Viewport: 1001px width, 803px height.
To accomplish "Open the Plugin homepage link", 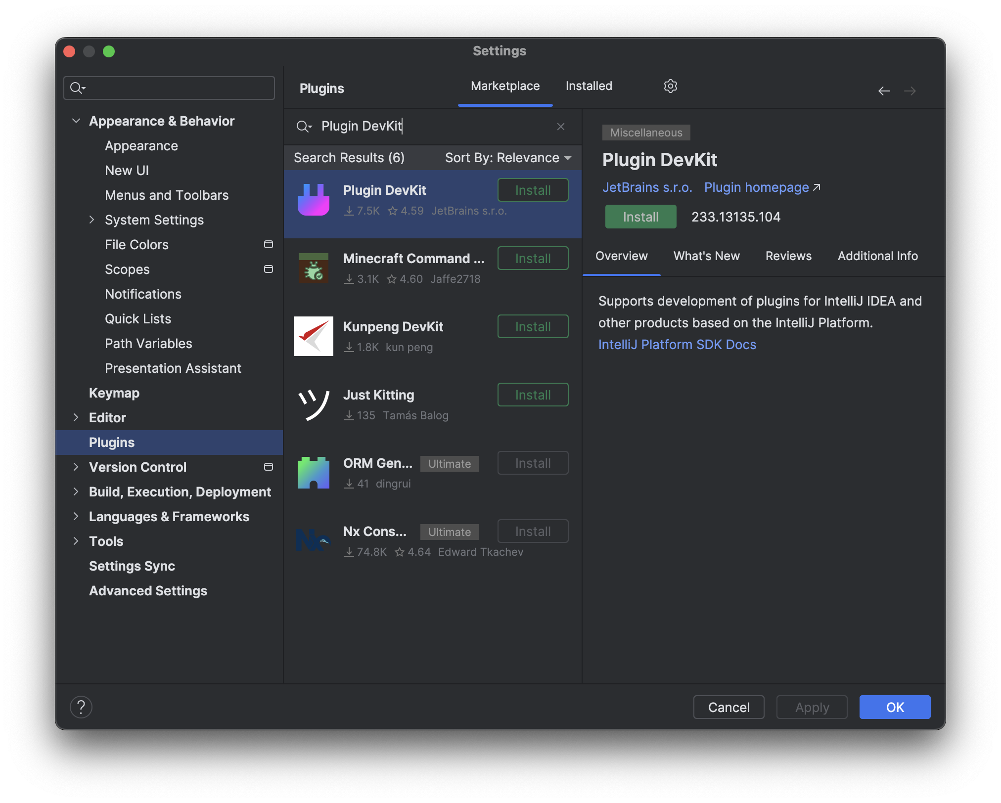I will click(762, 187).
